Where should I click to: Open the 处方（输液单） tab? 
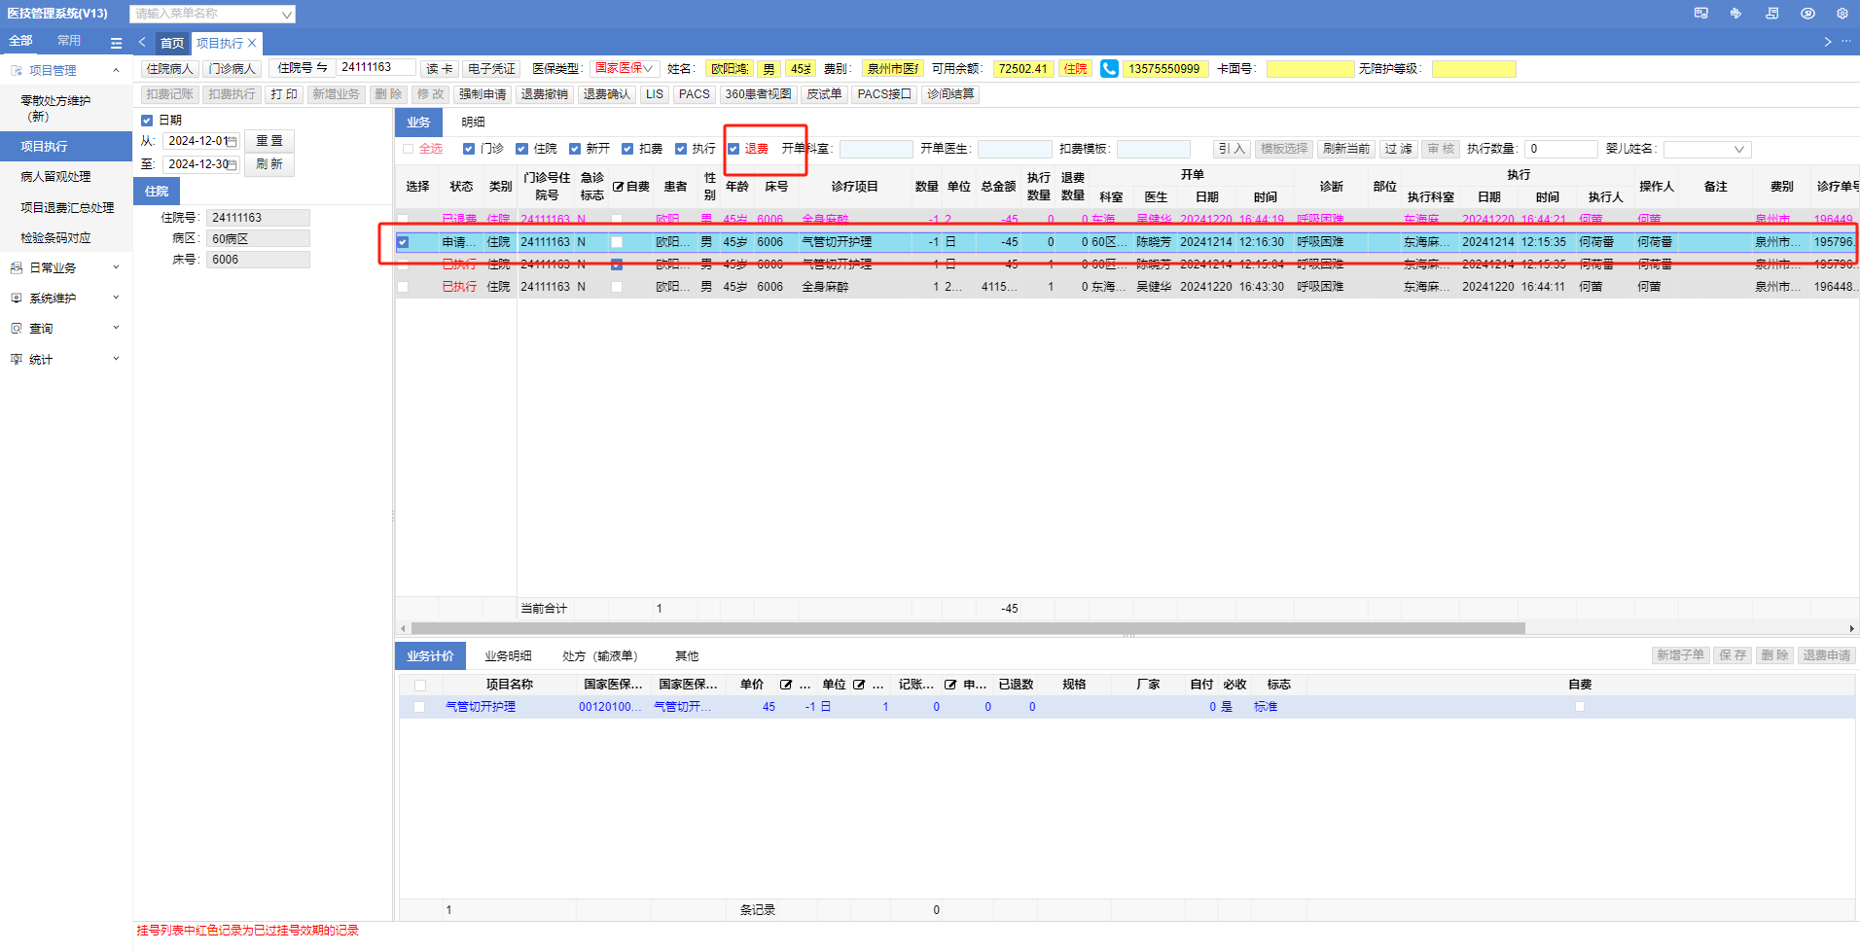pos(600,656)
